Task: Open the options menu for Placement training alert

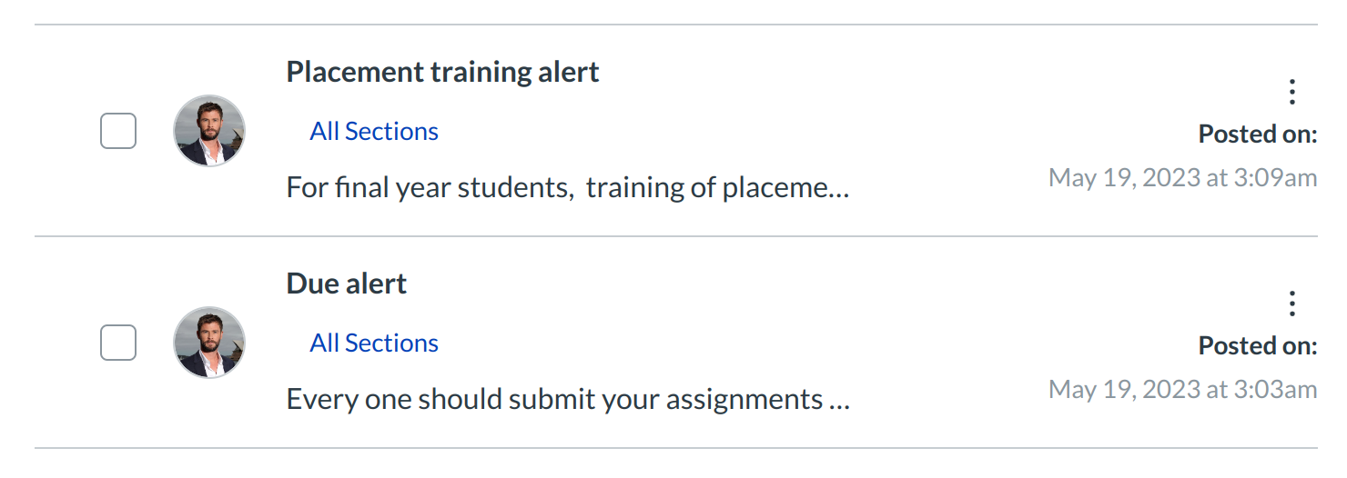Action: point(1291,92)
